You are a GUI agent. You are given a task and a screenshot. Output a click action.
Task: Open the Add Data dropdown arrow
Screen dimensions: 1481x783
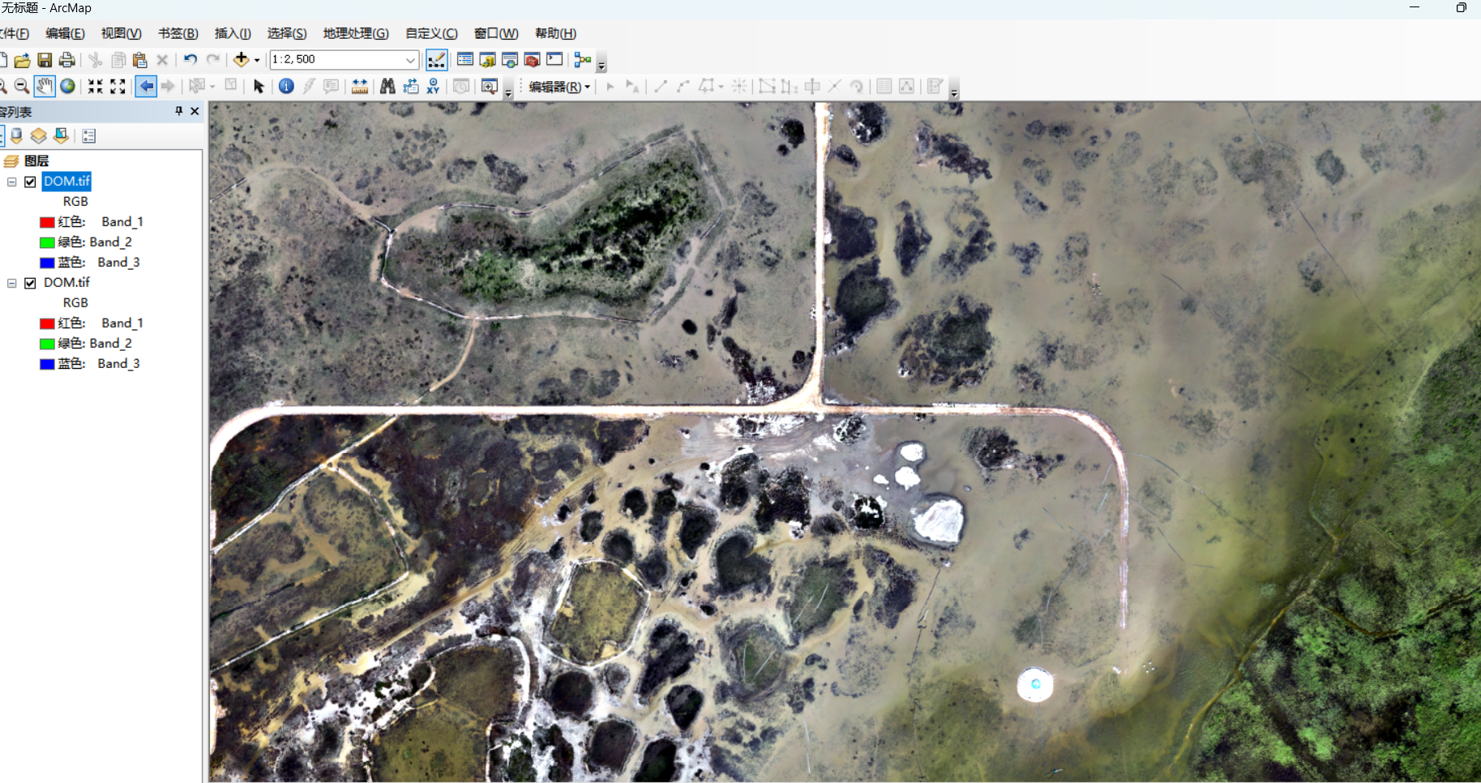(x=257, y=60)
